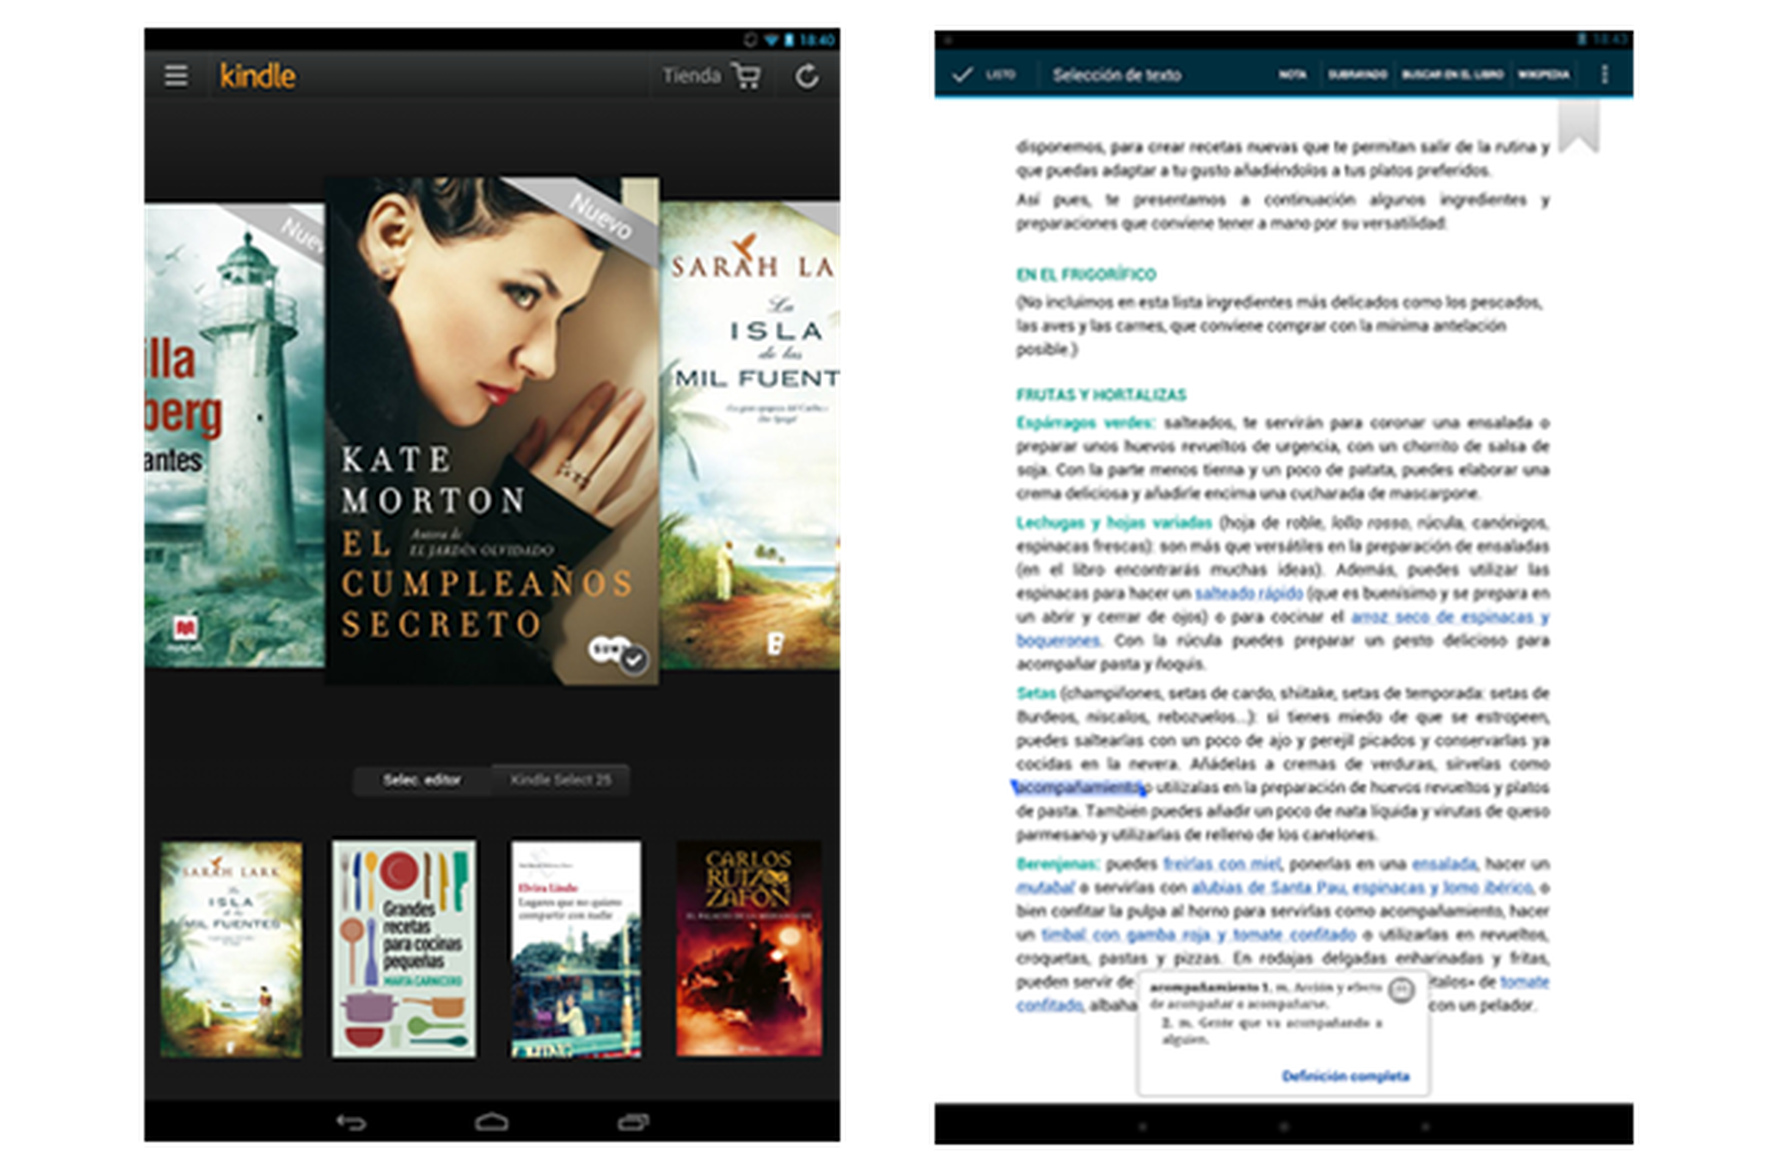Look up selection in Wikipedia
Viewport: 1775px width, 1164px height.
[x=1544, y=74]
